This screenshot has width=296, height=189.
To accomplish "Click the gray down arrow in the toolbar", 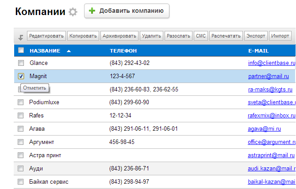I will (20, 38).
